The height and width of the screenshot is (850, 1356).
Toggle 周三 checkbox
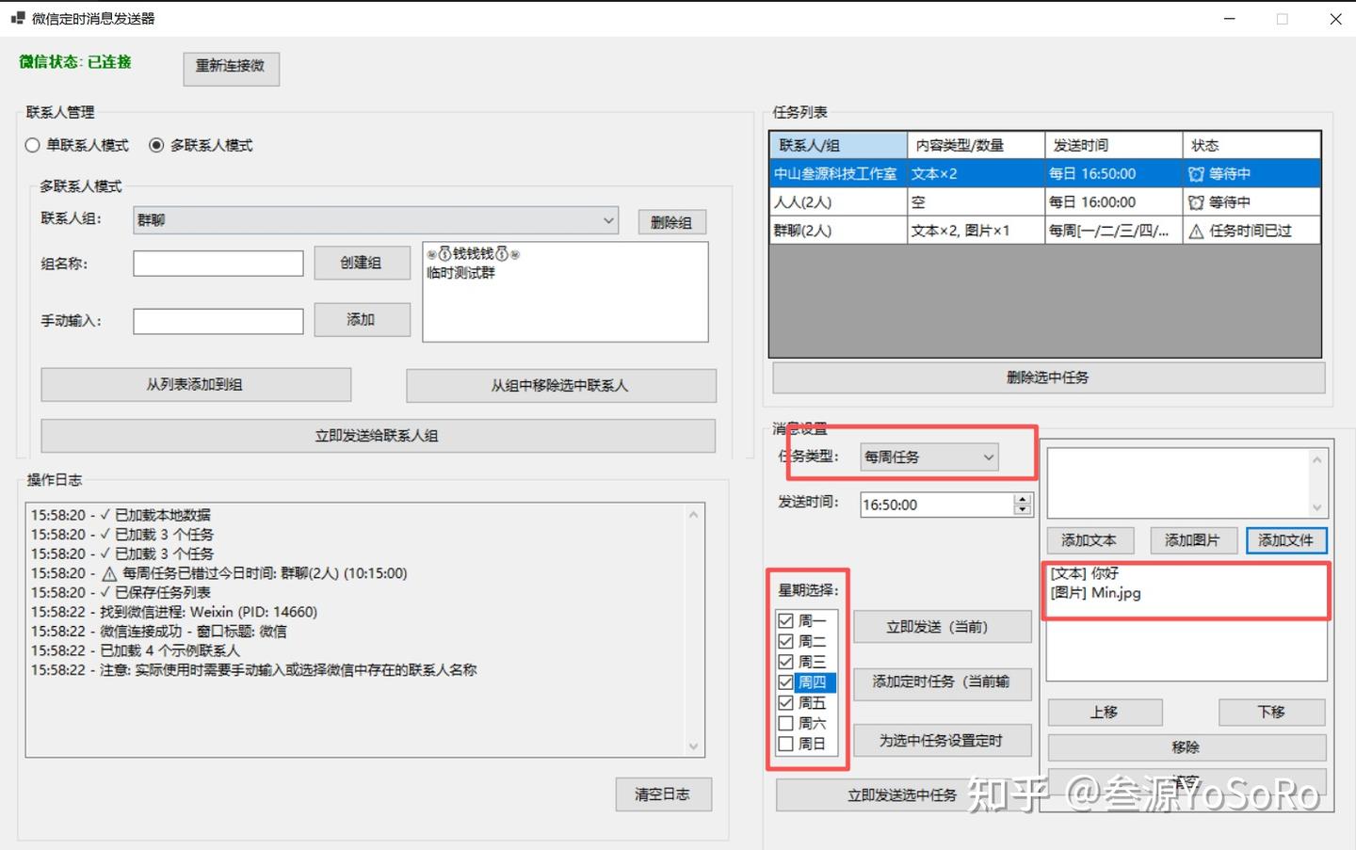click(785, 662)
